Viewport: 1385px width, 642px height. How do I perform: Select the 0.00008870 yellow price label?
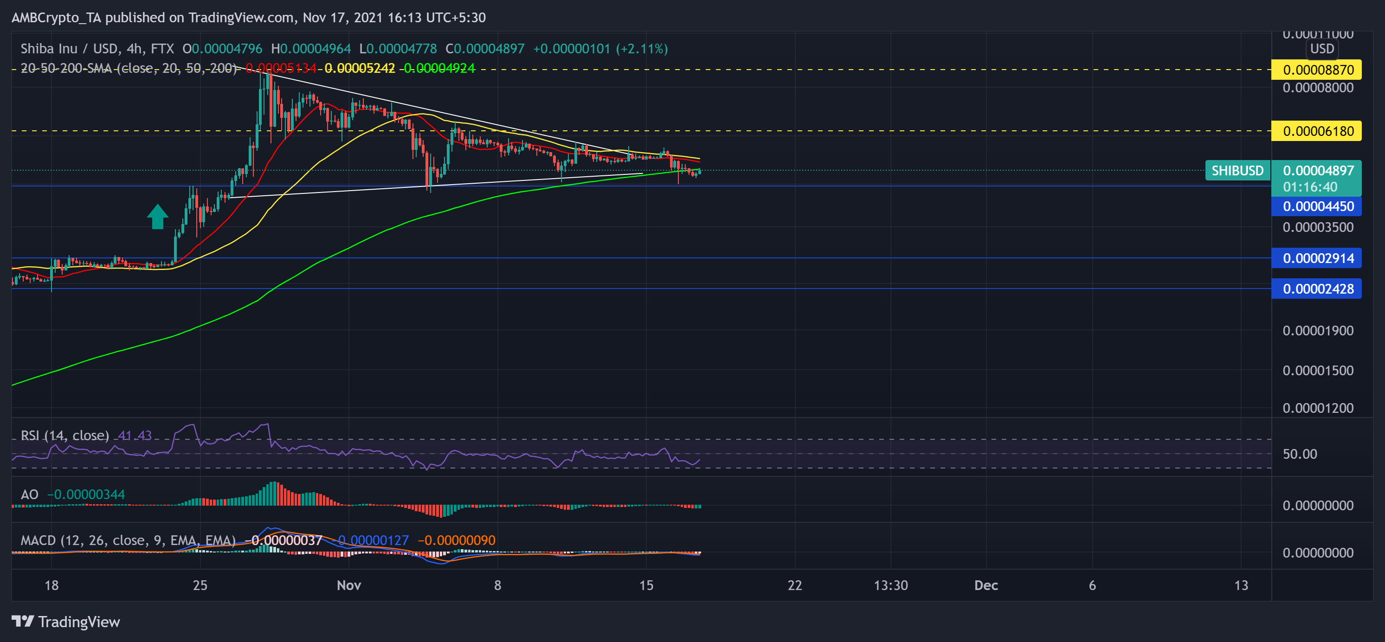[x=1316, y=70]
